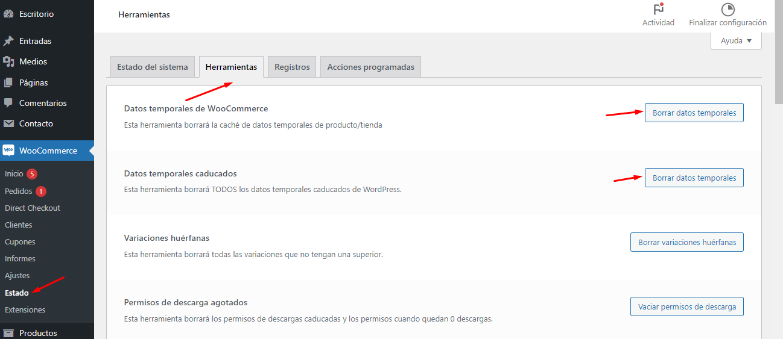Click the Productos box icon

point(8,333)
